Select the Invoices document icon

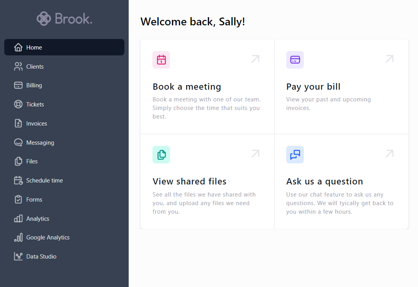[x=18, y=123]
